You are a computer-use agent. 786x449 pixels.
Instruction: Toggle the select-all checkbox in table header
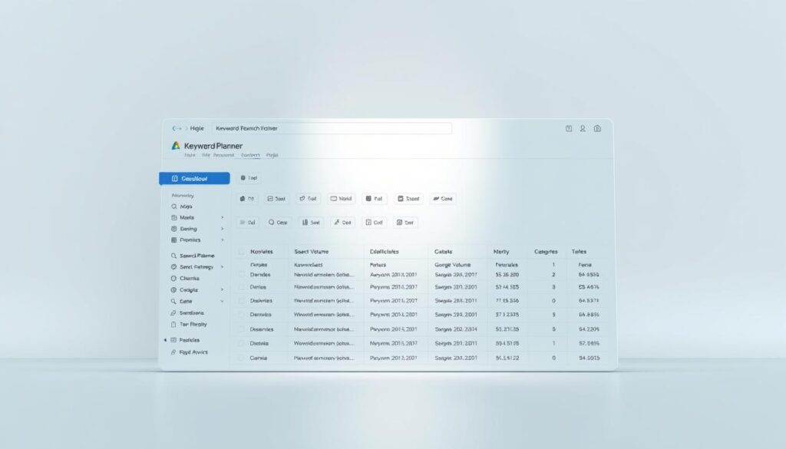pos(242,252)
